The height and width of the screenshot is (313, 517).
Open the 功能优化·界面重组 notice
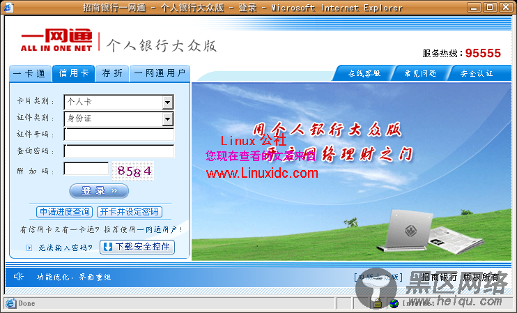tap(74, 277)
